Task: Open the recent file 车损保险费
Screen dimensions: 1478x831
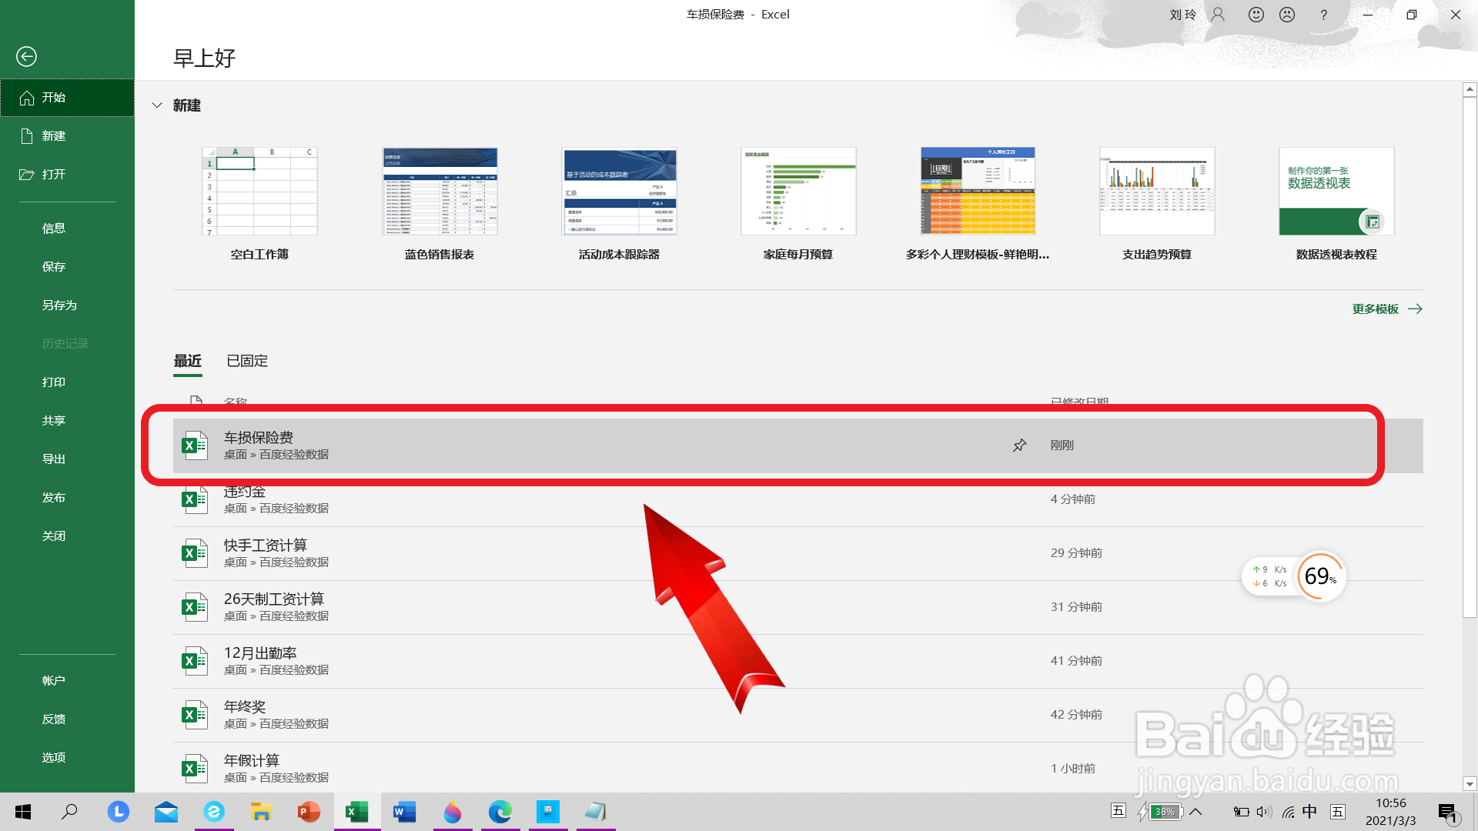Action: click(798, 446)
